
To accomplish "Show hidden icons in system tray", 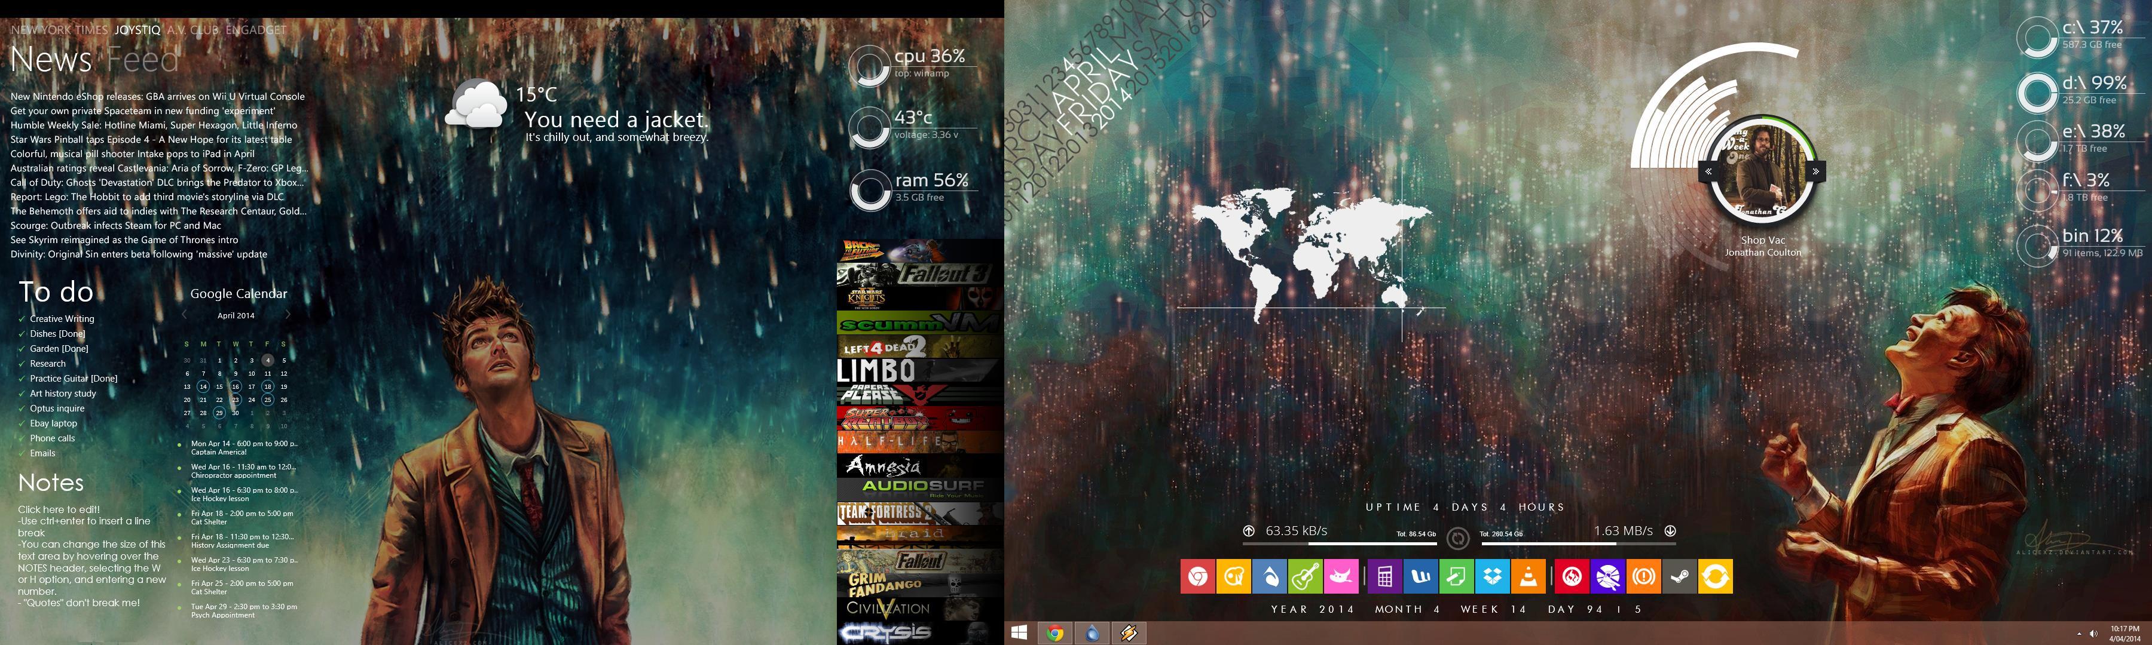I will [x=2079, y=635].
